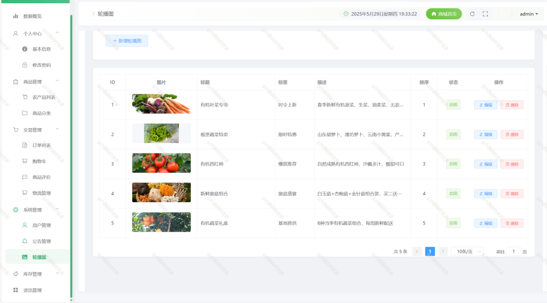Image resolution: width=547 pixels, height=303 pixels.
Task: Open 基本信息 info icon item
Action: tap(25, 49)
